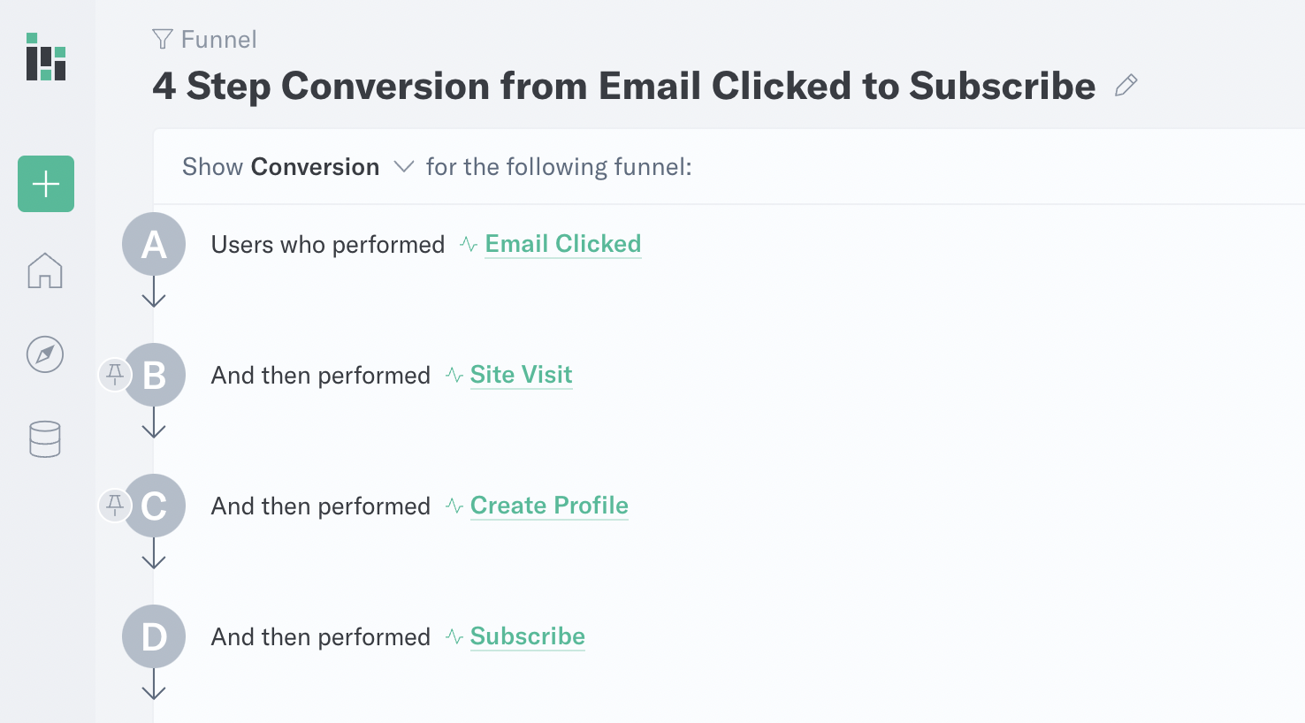Click the Funnel breadcrumb label

point(218,40)
